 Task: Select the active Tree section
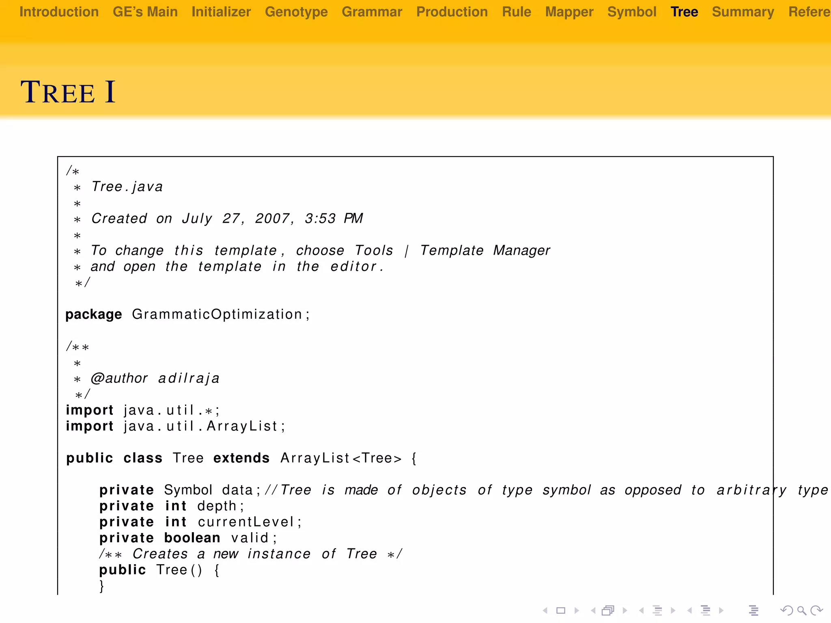(684, 12)
